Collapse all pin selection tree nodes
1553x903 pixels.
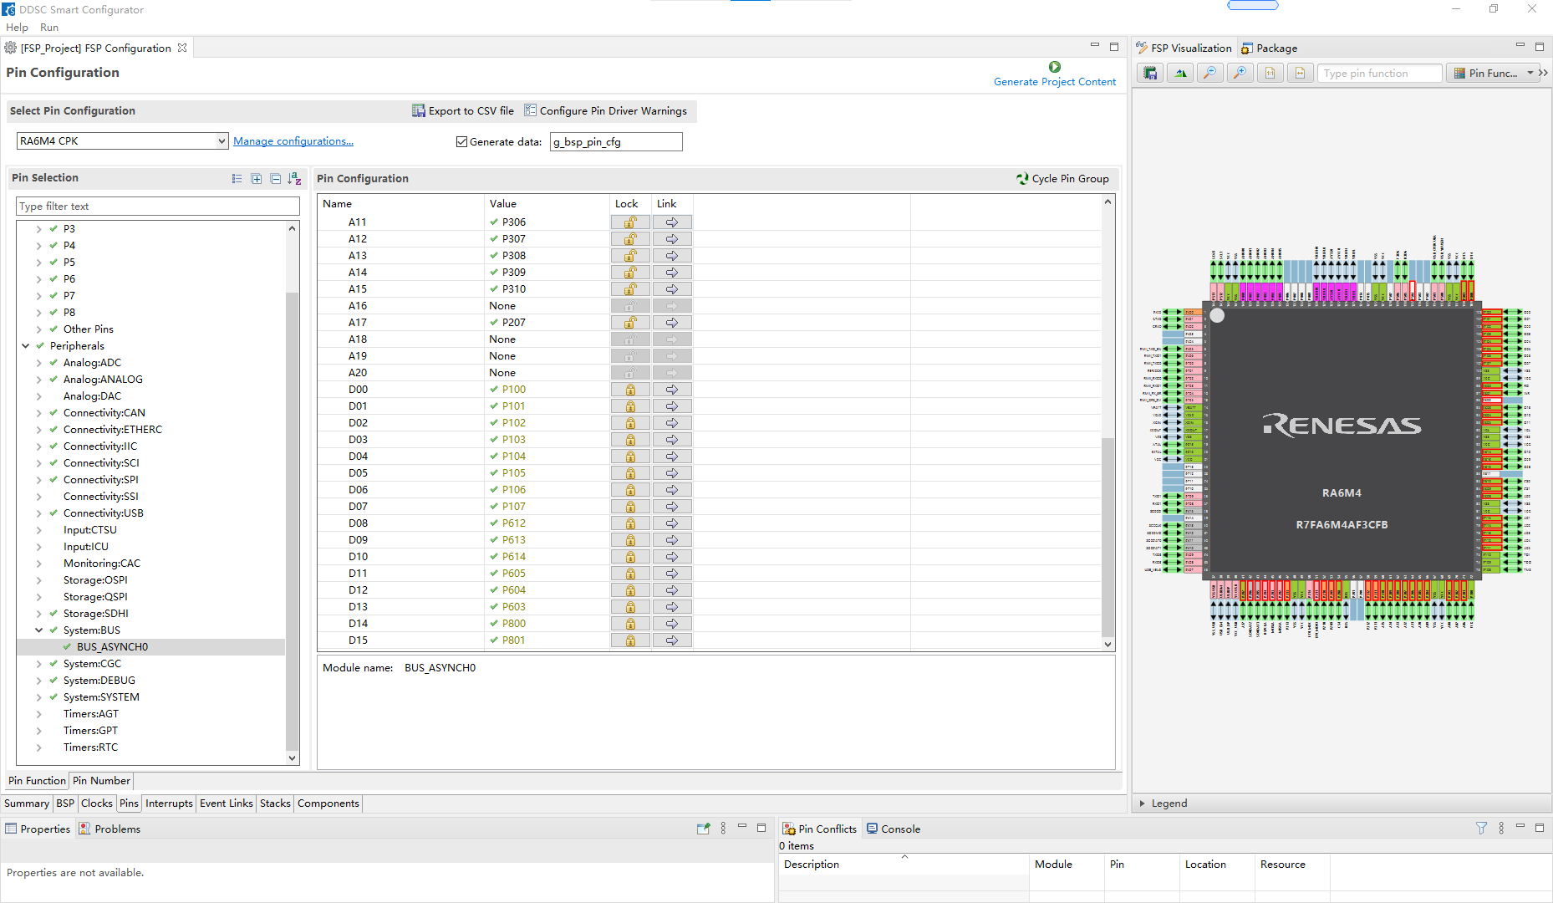[276, 178]
